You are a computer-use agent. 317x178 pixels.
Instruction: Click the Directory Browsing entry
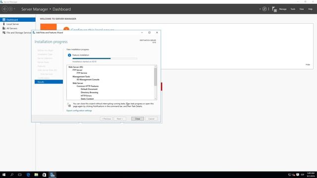pos(89,92)
